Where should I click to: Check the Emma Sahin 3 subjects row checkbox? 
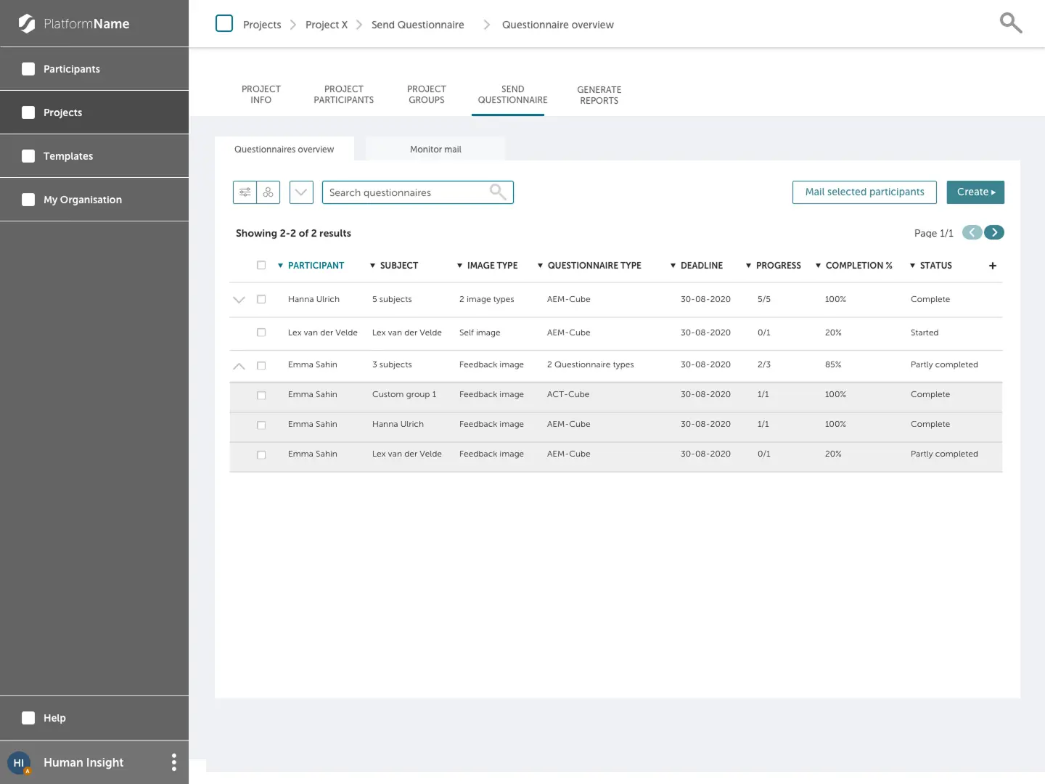[261, 366]
